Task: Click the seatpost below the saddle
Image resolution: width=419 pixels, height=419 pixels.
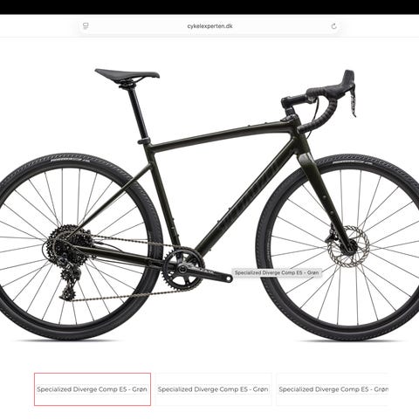Action: point(139,112)
